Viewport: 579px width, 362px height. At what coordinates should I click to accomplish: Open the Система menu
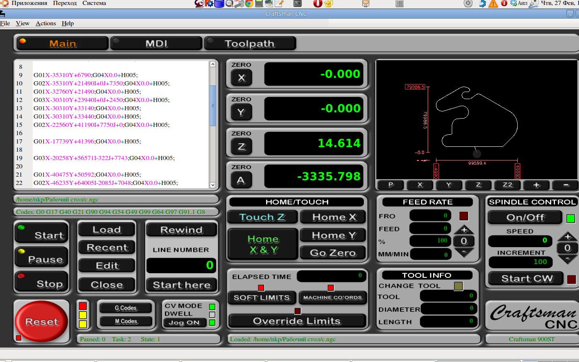tap(94, 3)
